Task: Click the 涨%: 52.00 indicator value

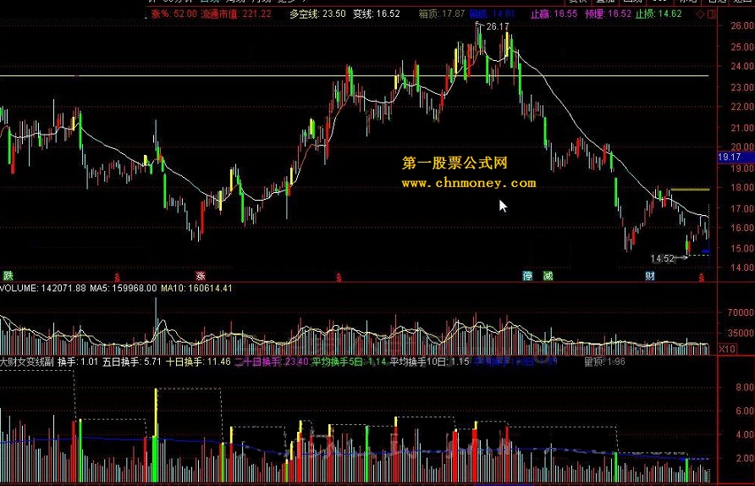Action: (174, 14)
